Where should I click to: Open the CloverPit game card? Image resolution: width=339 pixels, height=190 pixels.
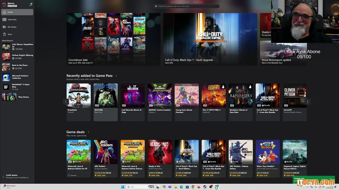point(295,102)
